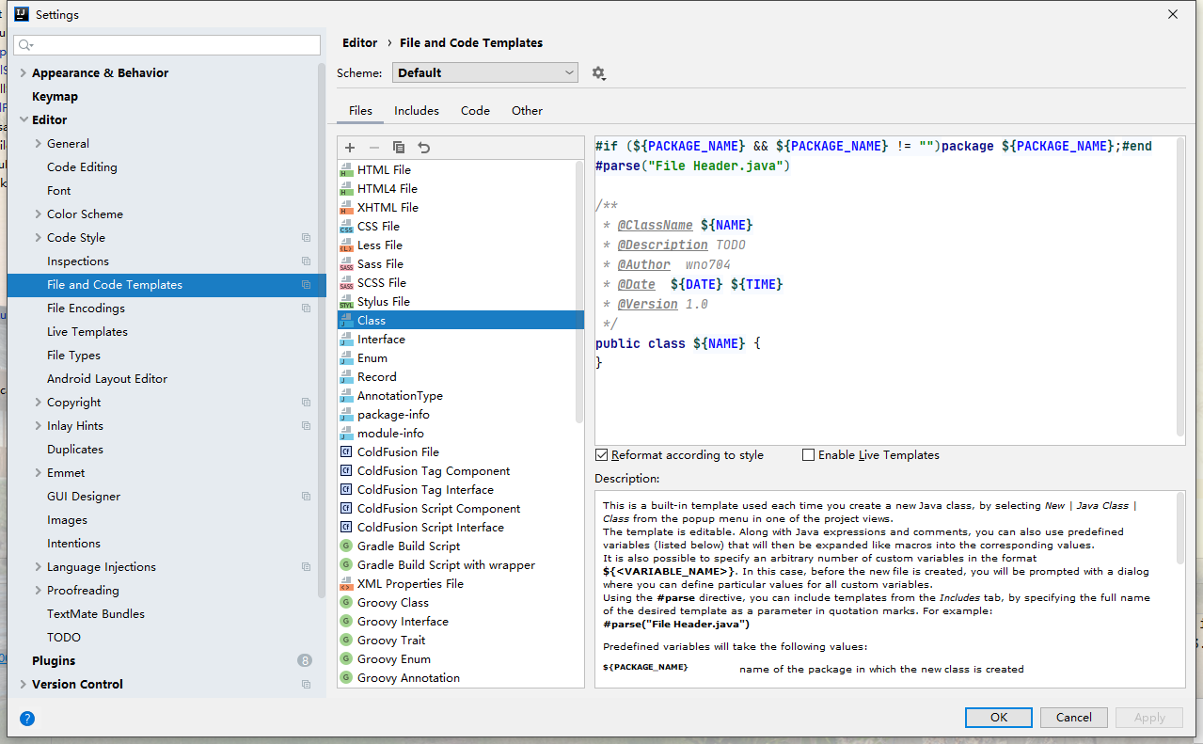Click the Create Template plus icon
Image resolution: width=1203 pixels, height=744 pixels.
[x=350, y=148]
